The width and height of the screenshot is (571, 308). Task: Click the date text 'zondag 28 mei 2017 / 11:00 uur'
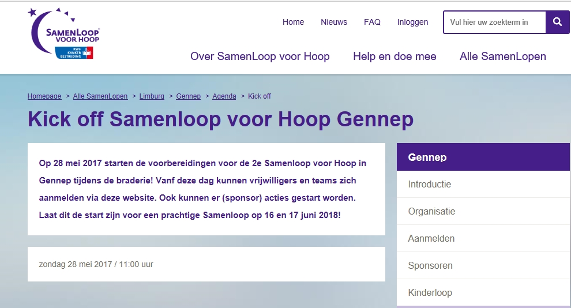point(96,264)
